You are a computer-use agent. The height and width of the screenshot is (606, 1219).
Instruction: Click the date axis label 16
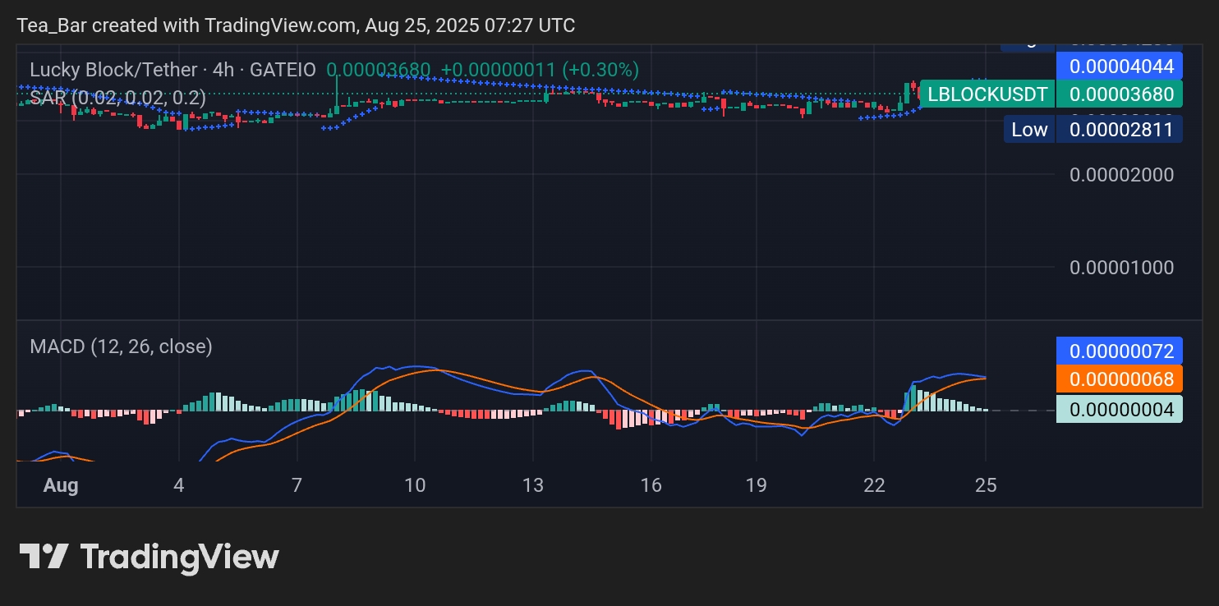point(651,485)
